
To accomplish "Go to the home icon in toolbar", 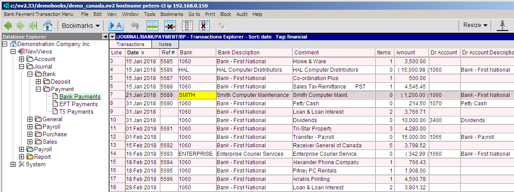I will click(47, 26).
